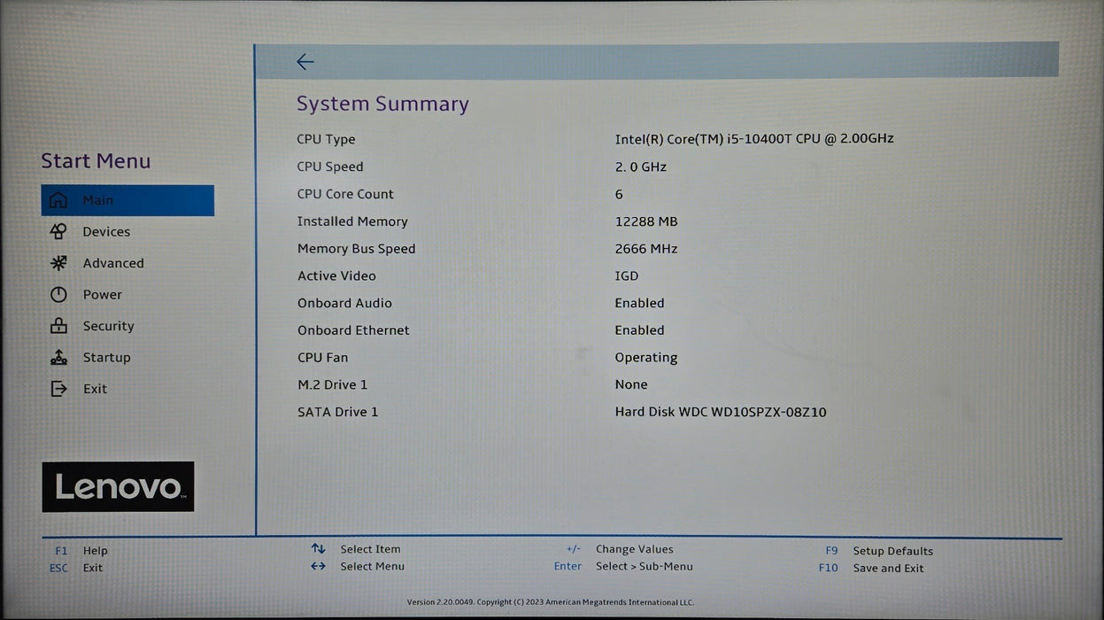Select the Onboard Audio label

tap(344, 303)
